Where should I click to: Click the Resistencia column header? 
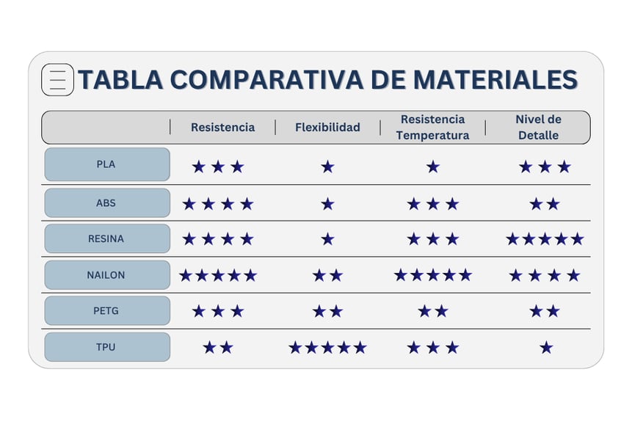[x=223, y=128]
